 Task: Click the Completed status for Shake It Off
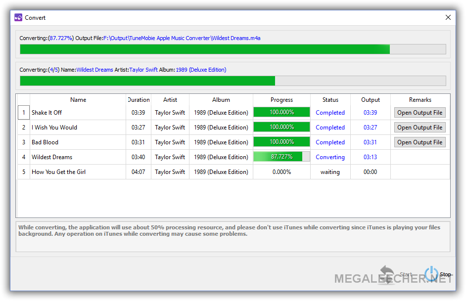(x=330, y=113)
